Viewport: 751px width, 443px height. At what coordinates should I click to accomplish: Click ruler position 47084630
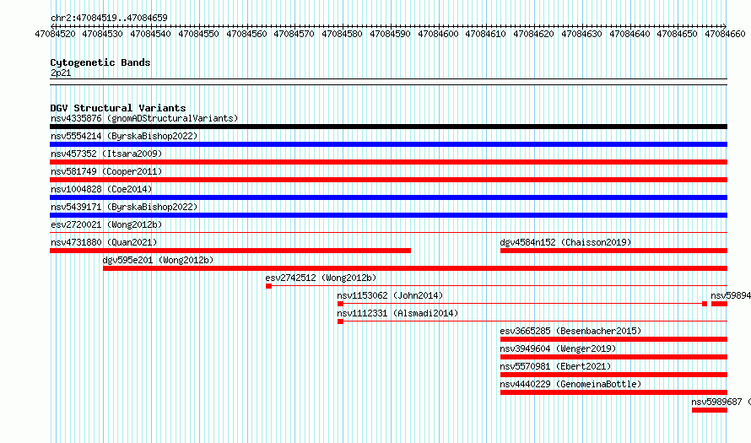point(581,34)
